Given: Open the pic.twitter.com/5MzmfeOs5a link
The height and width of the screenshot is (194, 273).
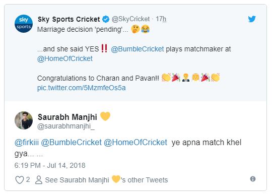Looking at the screenshot, I should (81, 88).
